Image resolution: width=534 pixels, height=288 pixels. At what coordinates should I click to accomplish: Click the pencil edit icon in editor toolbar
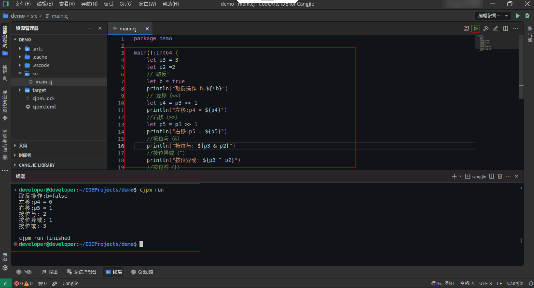tap(495, 28)
